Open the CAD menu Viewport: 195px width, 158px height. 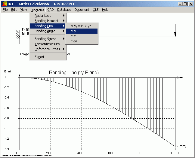click(51, 10)
